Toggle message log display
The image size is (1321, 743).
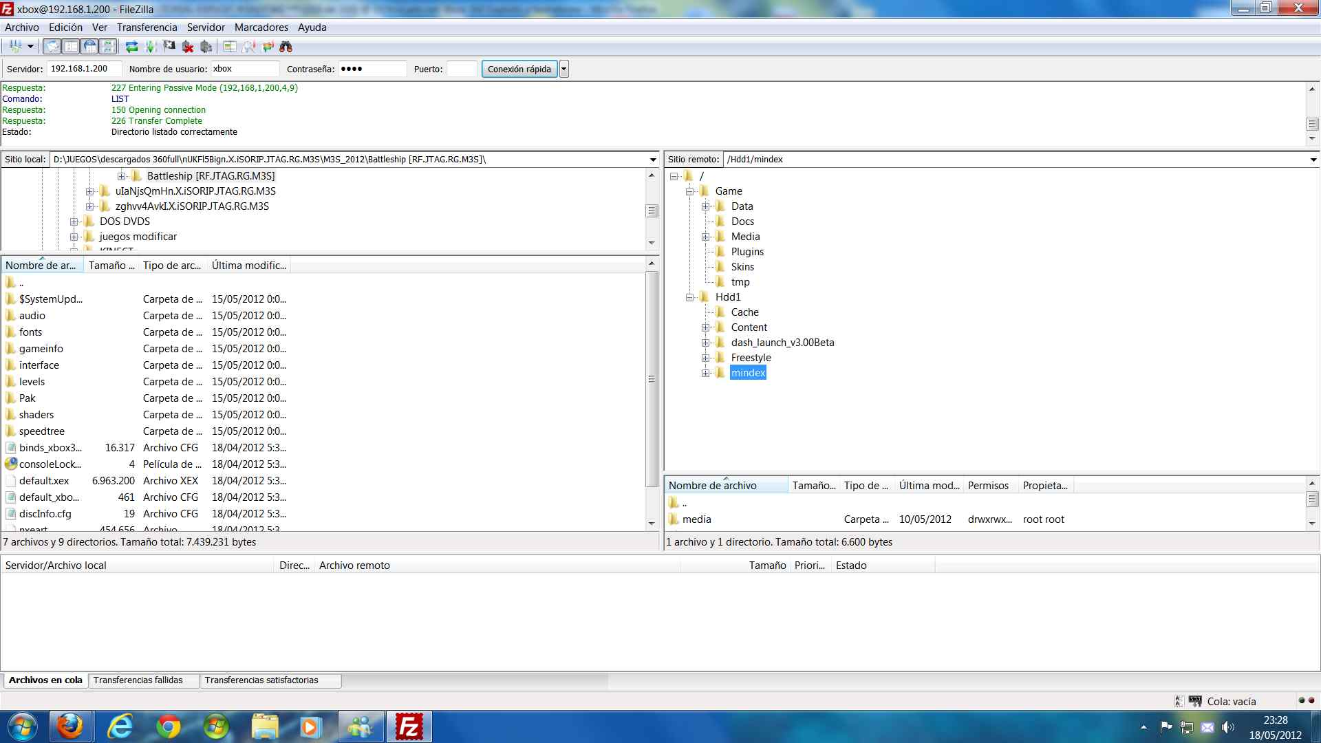[52, 47]
